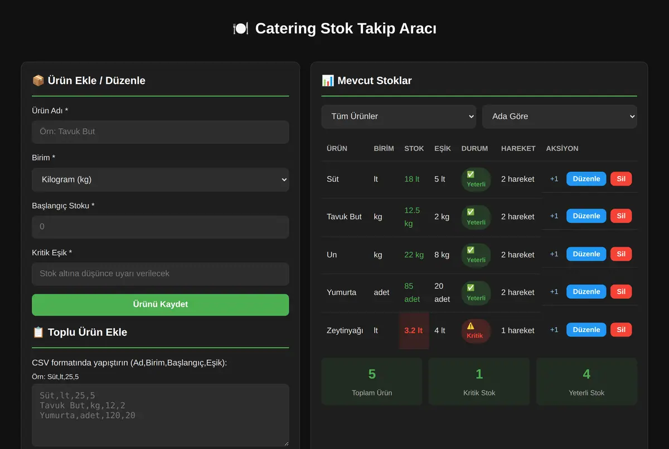The width and height of the screenshot is (669, 449).
Task: Click the clipboard icon beside Toplu Ürün Ekle
Action: coord(38,333)
